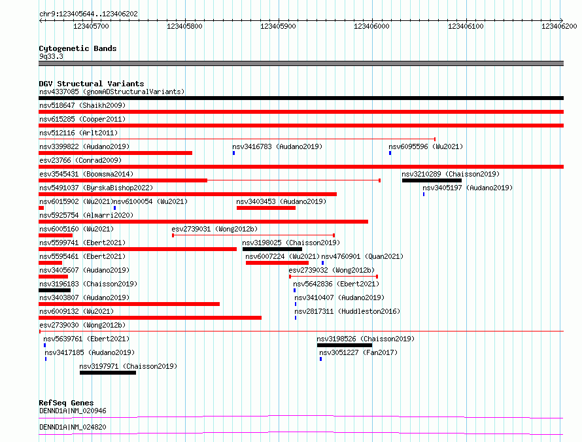Click the nsv2817311 (Huddleston2016) blue marker
Screen dimensions: 582x442
click(x=296, y=318)
